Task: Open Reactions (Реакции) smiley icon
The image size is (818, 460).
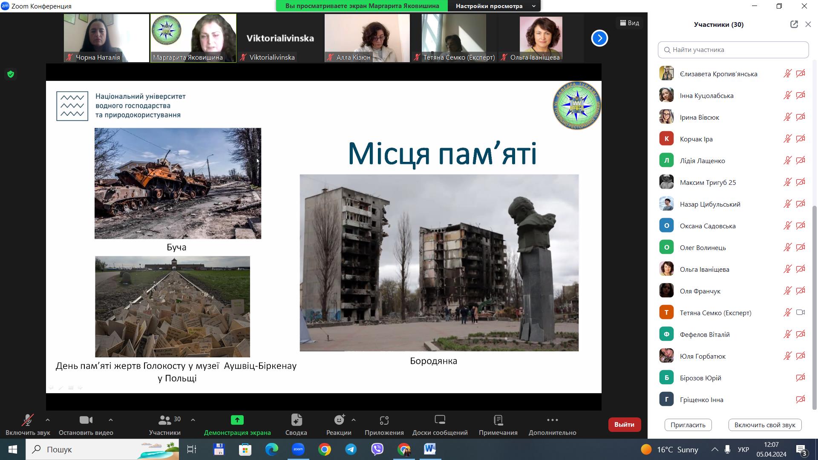Action: [x=339, y=420]
